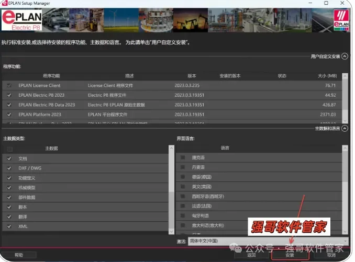Sort by 大小 (MB) column header
Screen dimensions: 355x262
327,76
